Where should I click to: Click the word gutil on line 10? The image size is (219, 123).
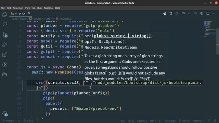pos(47,46)
